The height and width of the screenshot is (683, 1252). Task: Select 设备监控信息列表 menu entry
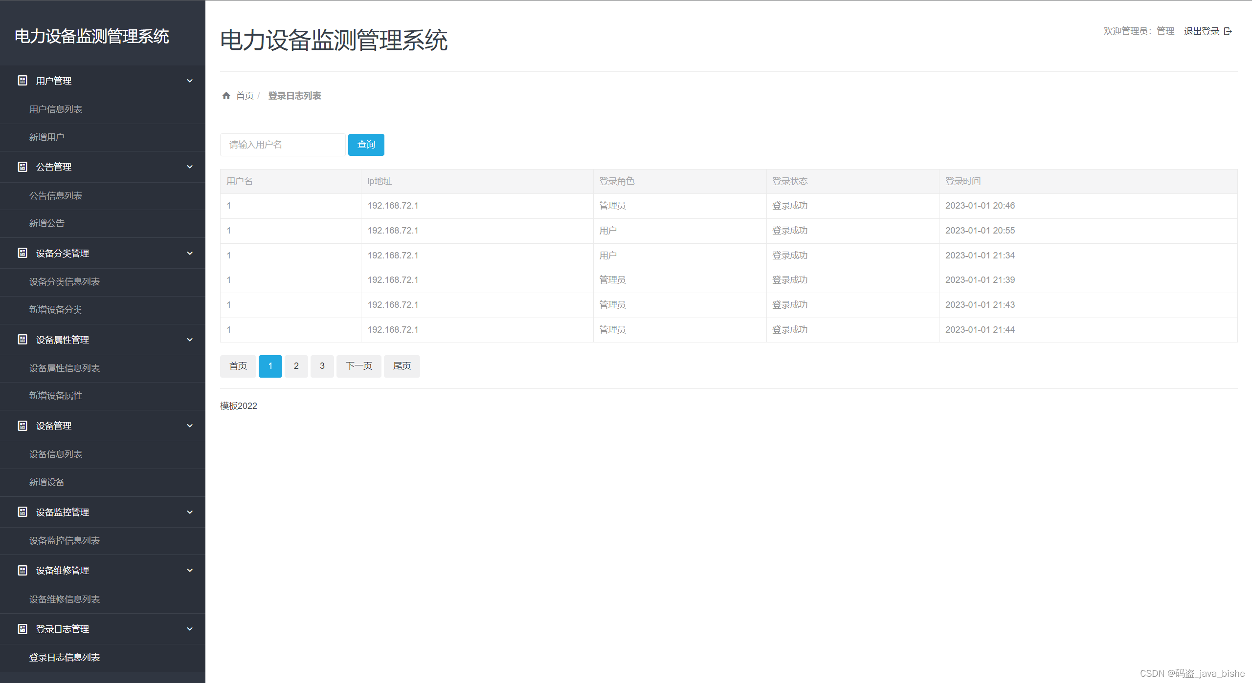tap(65, 541)
